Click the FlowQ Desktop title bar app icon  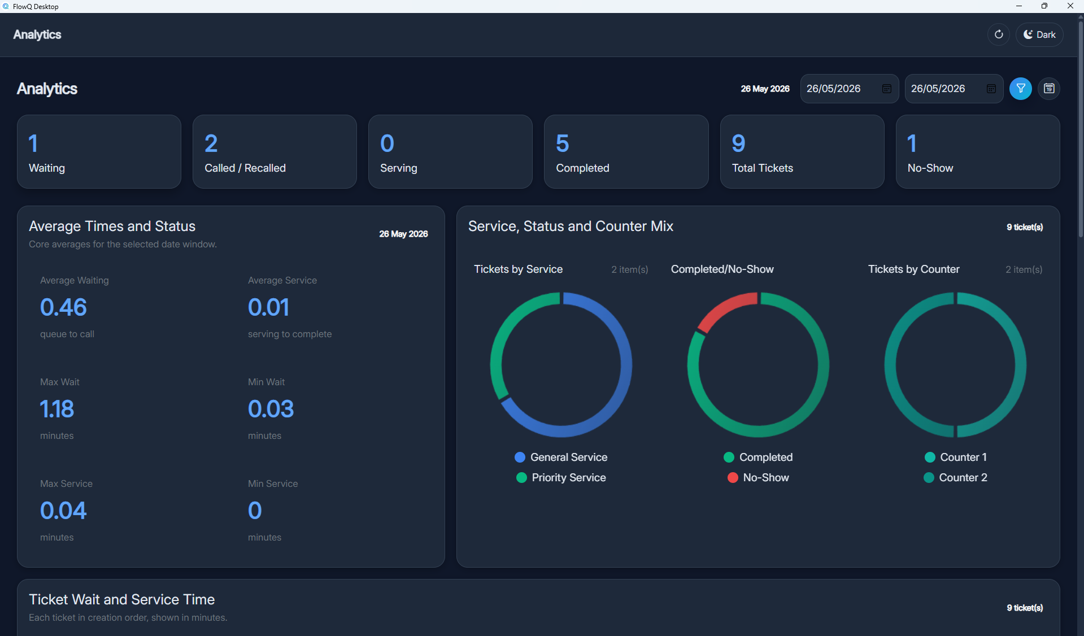[x=6, y=6]
